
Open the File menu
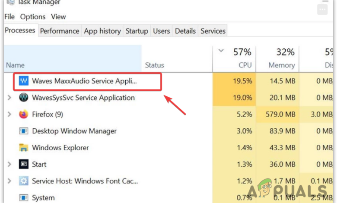(x=10, y=17)
